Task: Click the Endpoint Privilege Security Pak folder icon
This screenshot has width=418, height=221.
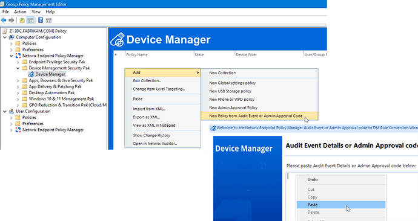Action: tap(24, 62)
